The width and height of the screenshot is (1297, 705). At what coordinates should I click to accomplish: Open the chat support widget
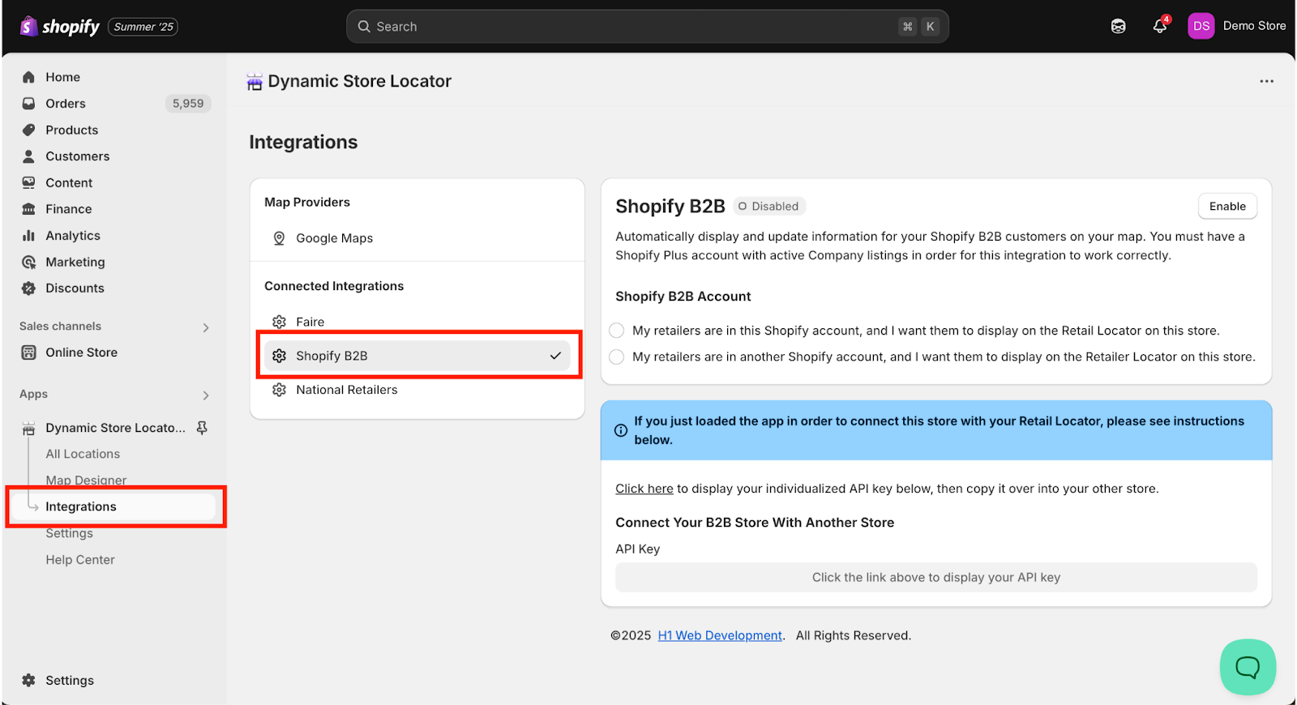pyautogui.click(x=1248, y=667)
